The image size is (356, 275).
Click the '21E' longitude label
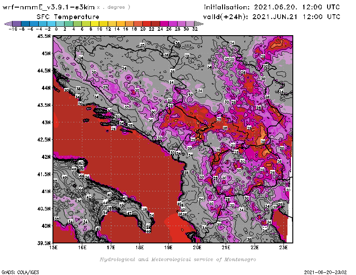pyautogui.click(x=226, y=247)
